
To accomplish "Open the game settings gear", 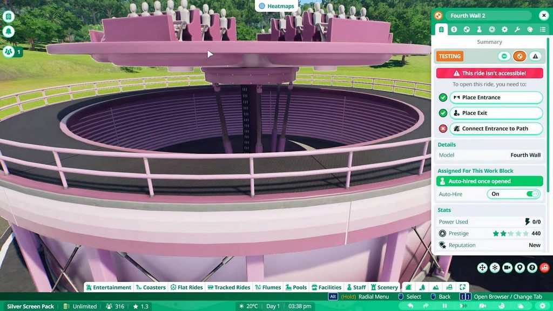I will (542, 306).
